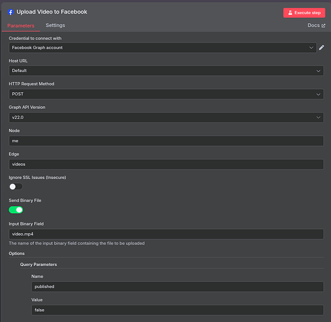Open the Facebook Graph account credential dropdown
This screenshot has height=322, width=331.
(x=162, y=48)
